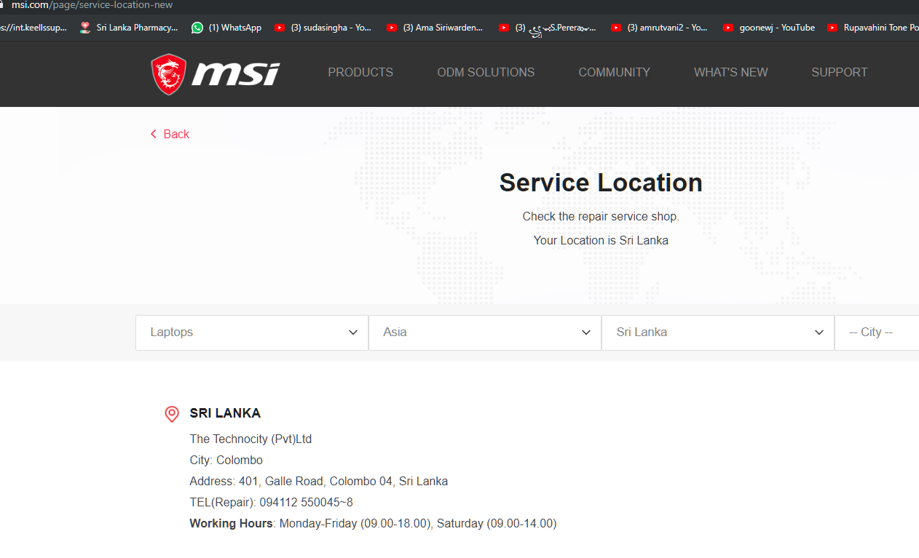Open the int.keellssup bookmark

pyautogui.click(x=33, y=28)
